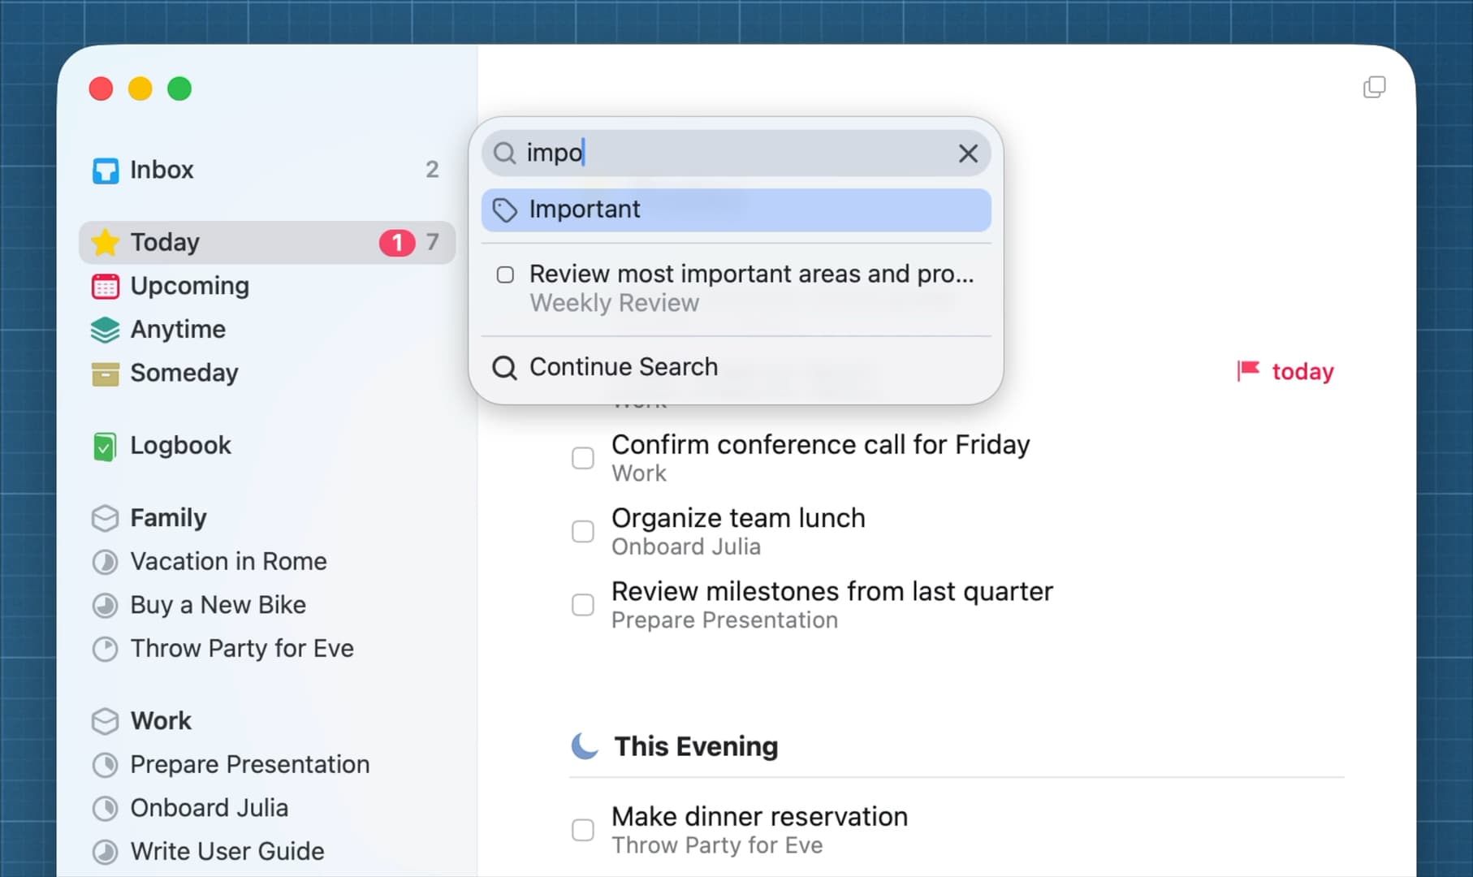
Task: Open the Work area in sidebar
Action: coord(161,721)
